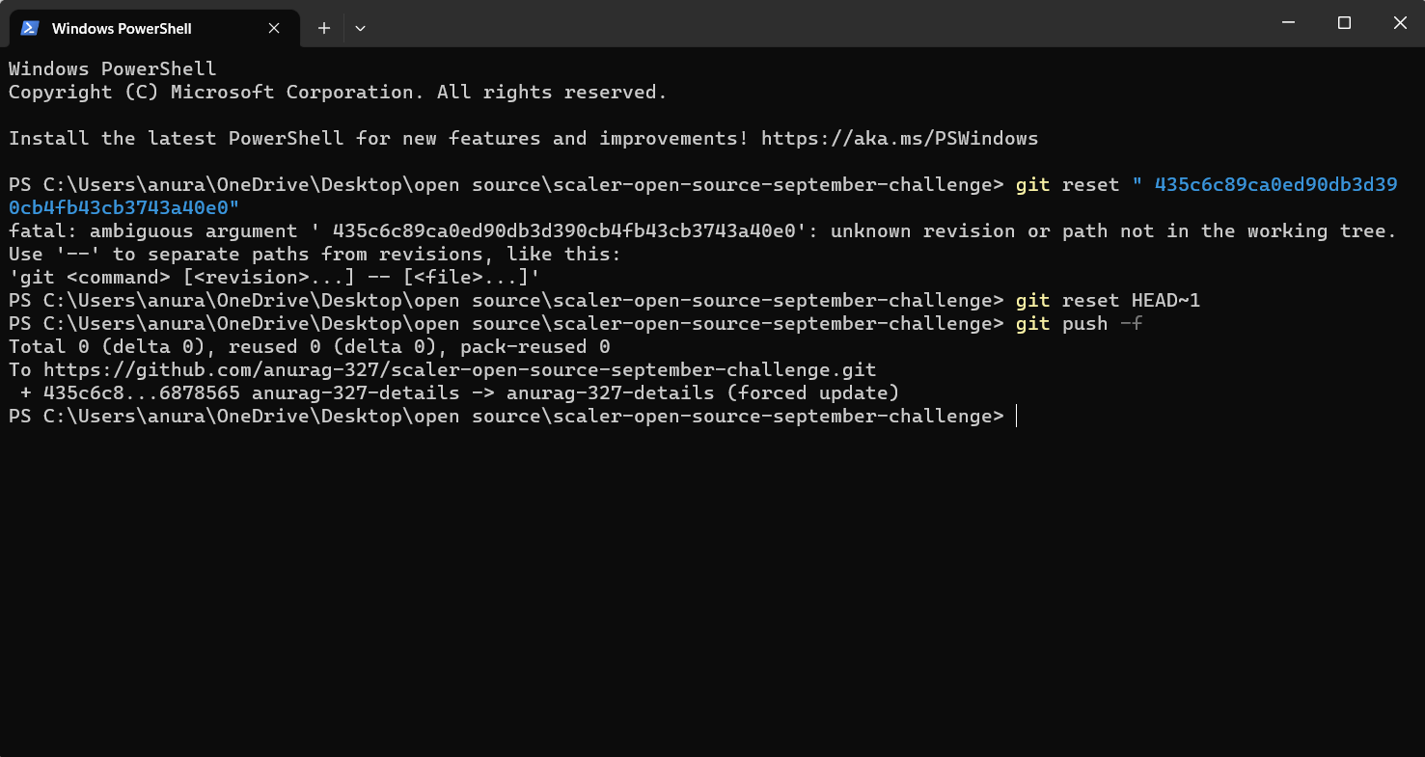Minimize the terminal window

coord(1288,22)
